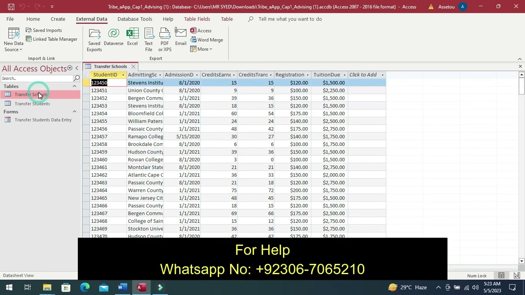Click StudentID cell 123457

pyautogui.click(x=108, y=137)
